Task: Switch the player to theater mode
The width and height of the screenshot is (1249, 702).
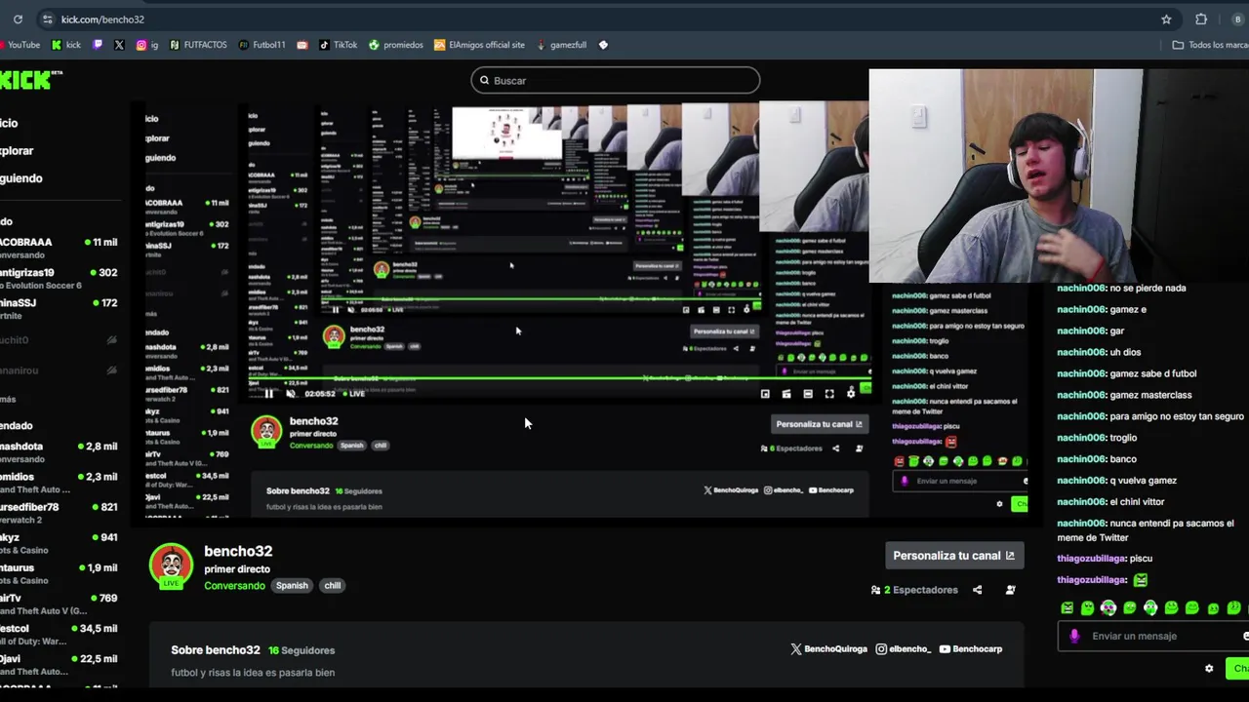Action: click(x=808, y=394)
